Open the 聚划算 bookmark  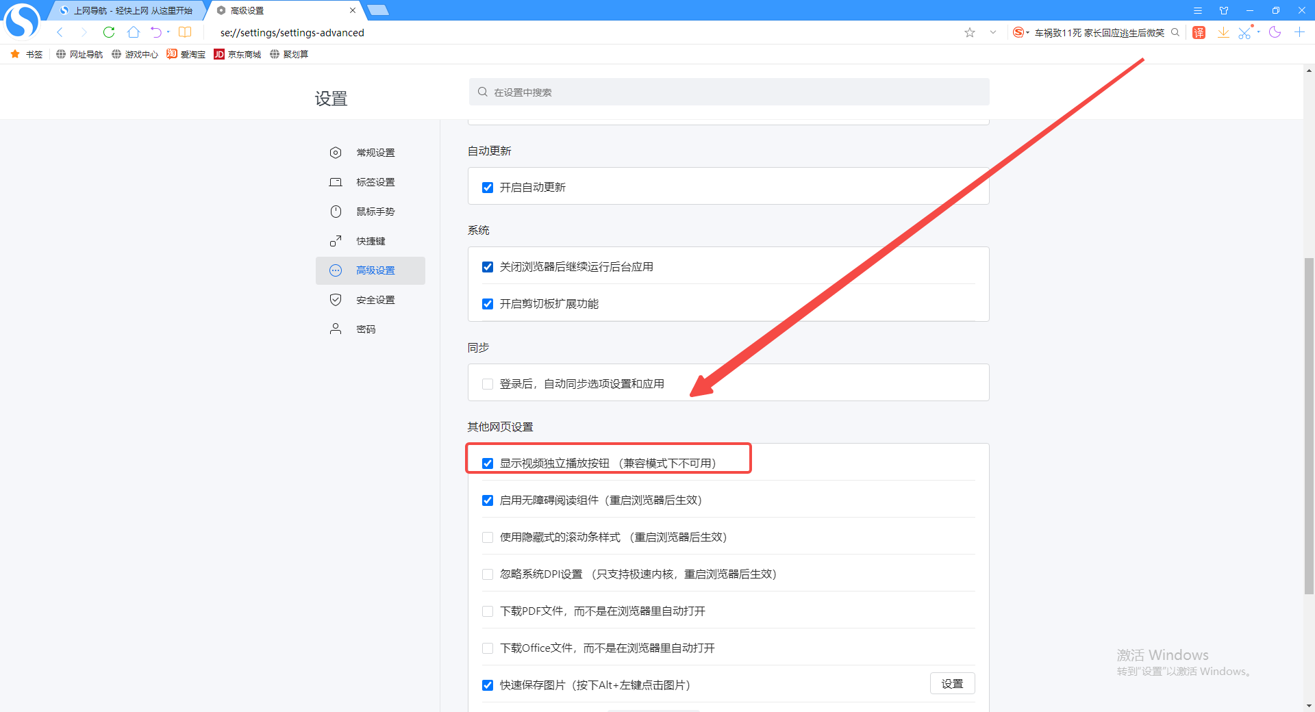tap(289, 54)
